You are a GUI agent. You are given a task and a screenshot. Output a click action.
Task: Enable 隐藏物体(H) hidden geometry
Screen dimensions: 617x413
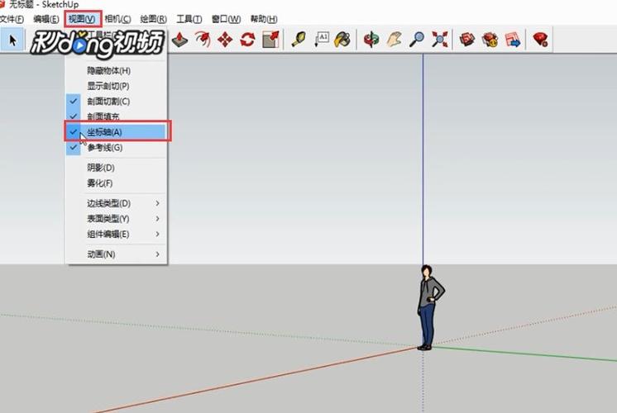point(117,71)
